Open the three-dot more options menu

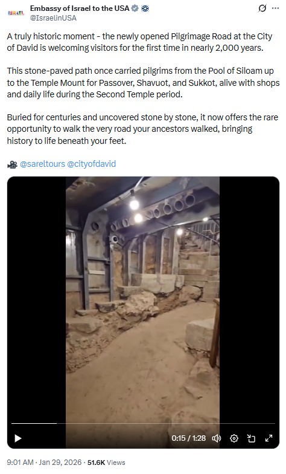tap(275, 8)
